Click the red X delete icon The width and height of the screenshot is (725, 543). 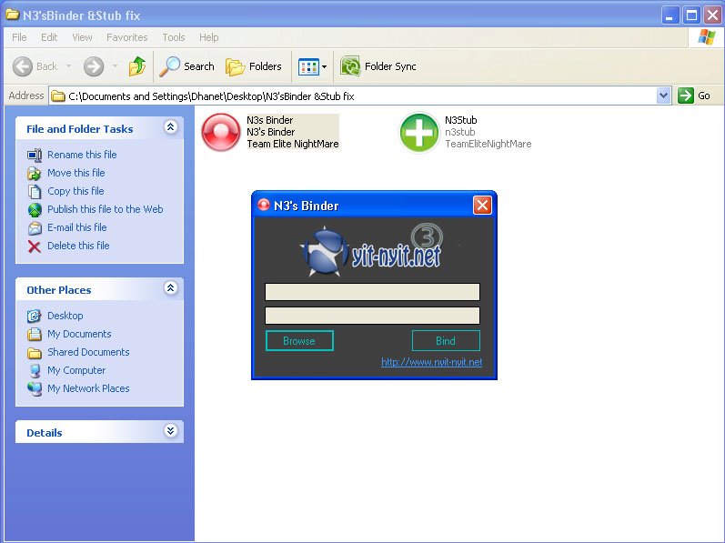35,246
